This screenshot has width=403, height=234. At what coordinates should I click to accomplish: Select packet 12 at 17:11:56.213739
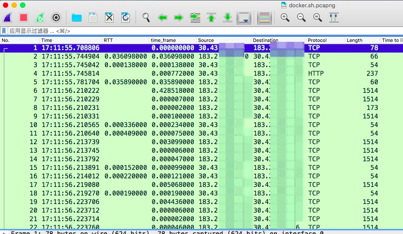pos(201,142)
